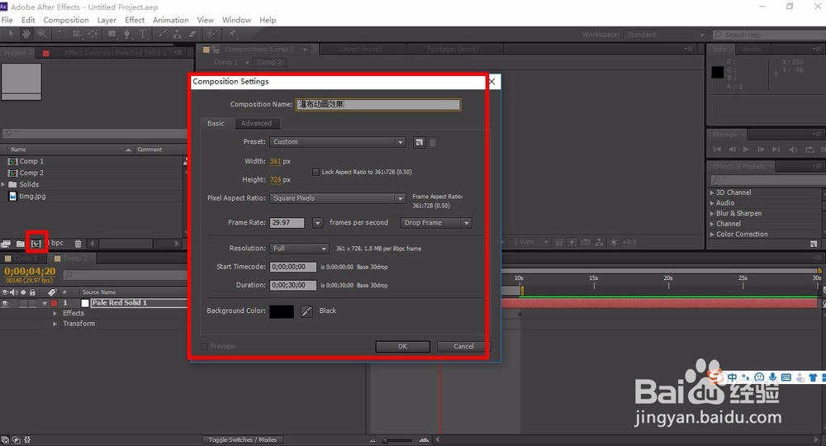
Task: Expand Blur & Sharpen effects category
Action: click(x=712, y=214)
